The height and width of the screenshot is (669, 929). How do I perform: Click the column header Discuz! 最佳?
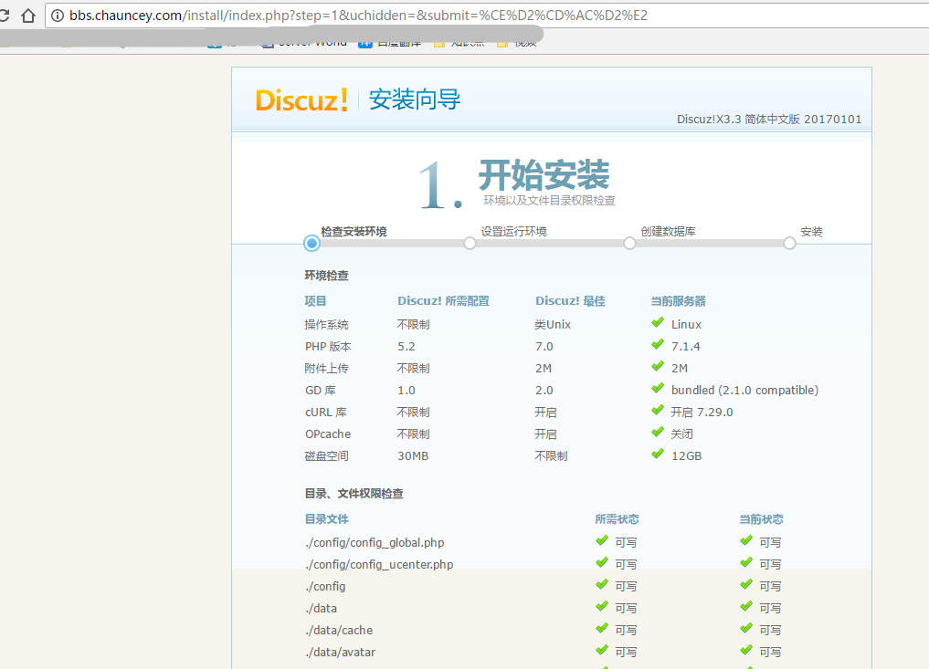[x=571, y=301]
